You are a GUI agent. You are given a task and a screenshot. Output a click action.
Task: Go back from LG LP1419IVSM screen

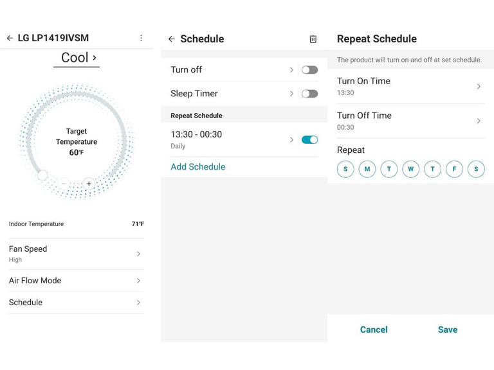(10, 38)
